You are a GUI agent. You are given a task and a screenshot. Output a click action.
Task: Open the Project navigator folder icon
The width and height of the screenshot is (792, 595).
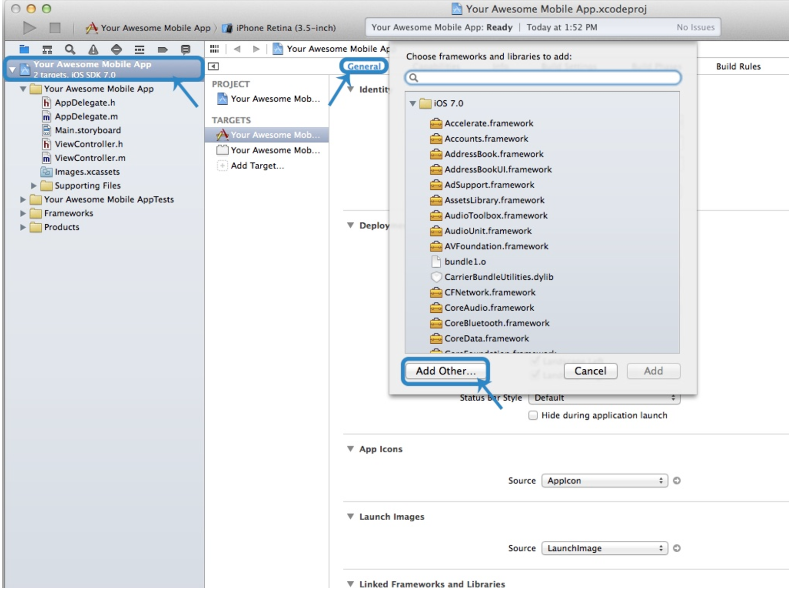coord(24,49)
